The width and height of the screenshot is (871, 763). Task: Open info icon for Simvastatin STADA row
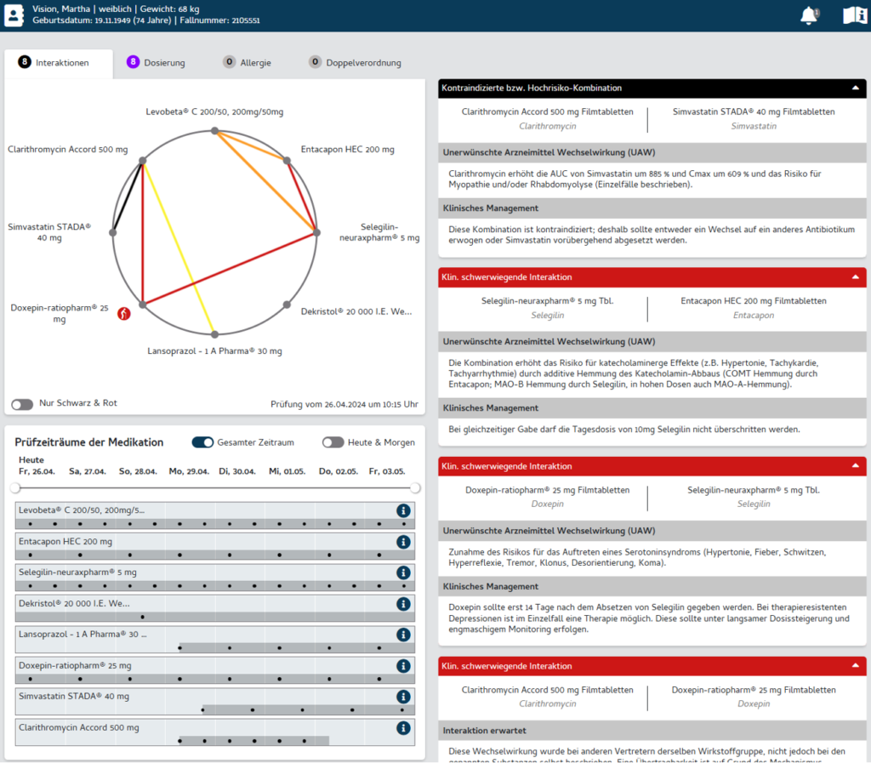(x=403, y=697)
